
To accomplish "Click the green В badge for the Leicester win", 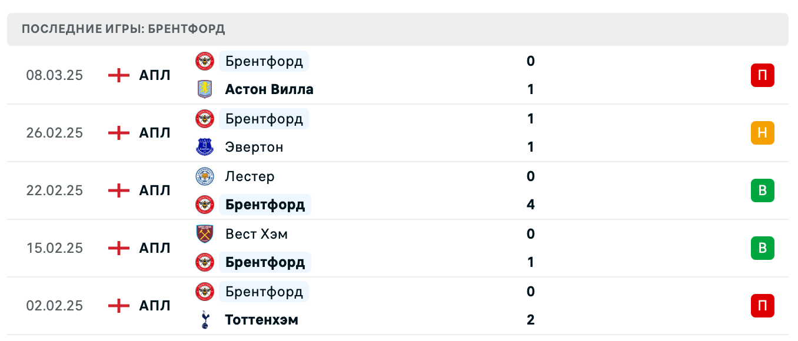I will (763, 190).
